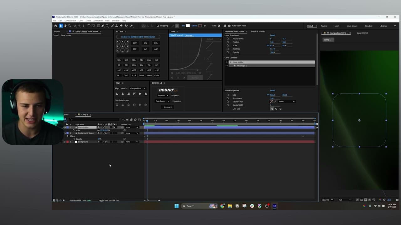Open the Graph Editor icon in timeline
401x225 pixels.
[x=139, y=120]
